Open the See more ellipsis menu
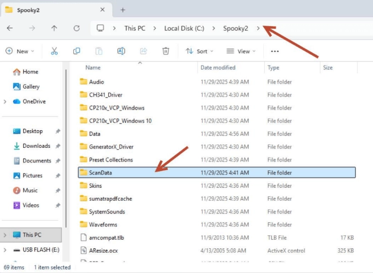The image size is (373, 273). [275, 51]
